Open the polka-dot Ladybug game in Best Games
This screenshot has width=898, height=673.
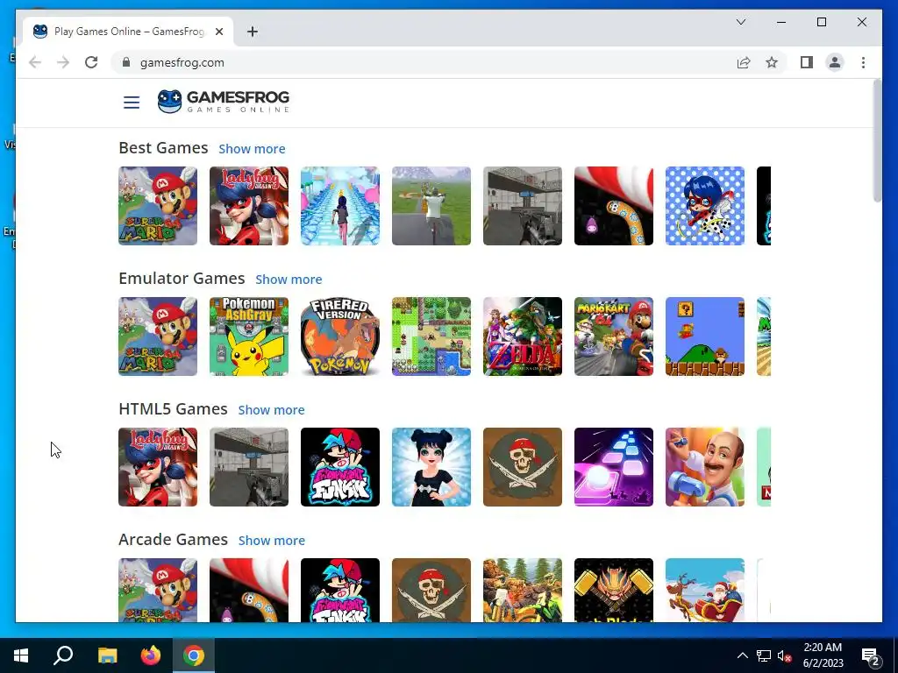[x=705, y=206]
